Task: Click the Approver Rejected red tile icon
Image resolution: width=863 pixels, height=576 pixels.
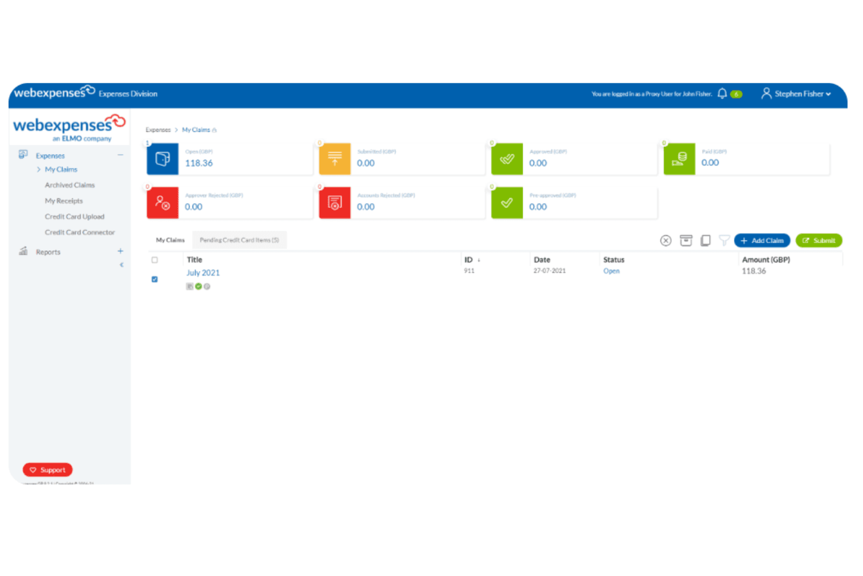Action: point(163,203)
